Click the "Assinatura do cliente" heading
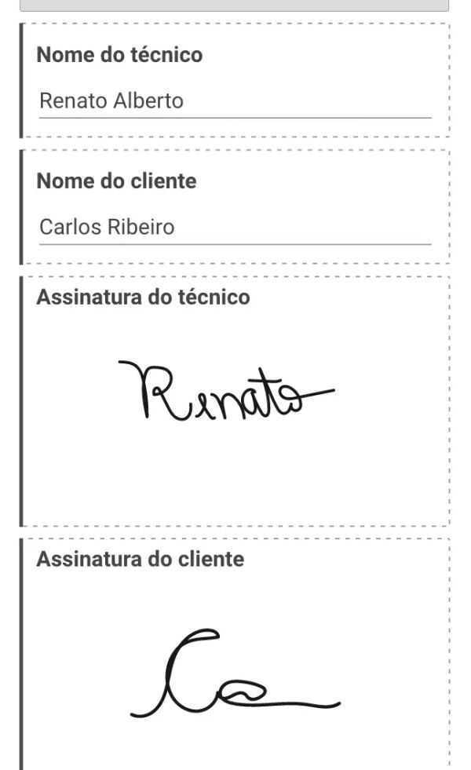Image resolution: width=471 pixels, height=770 pixels. 140,560
